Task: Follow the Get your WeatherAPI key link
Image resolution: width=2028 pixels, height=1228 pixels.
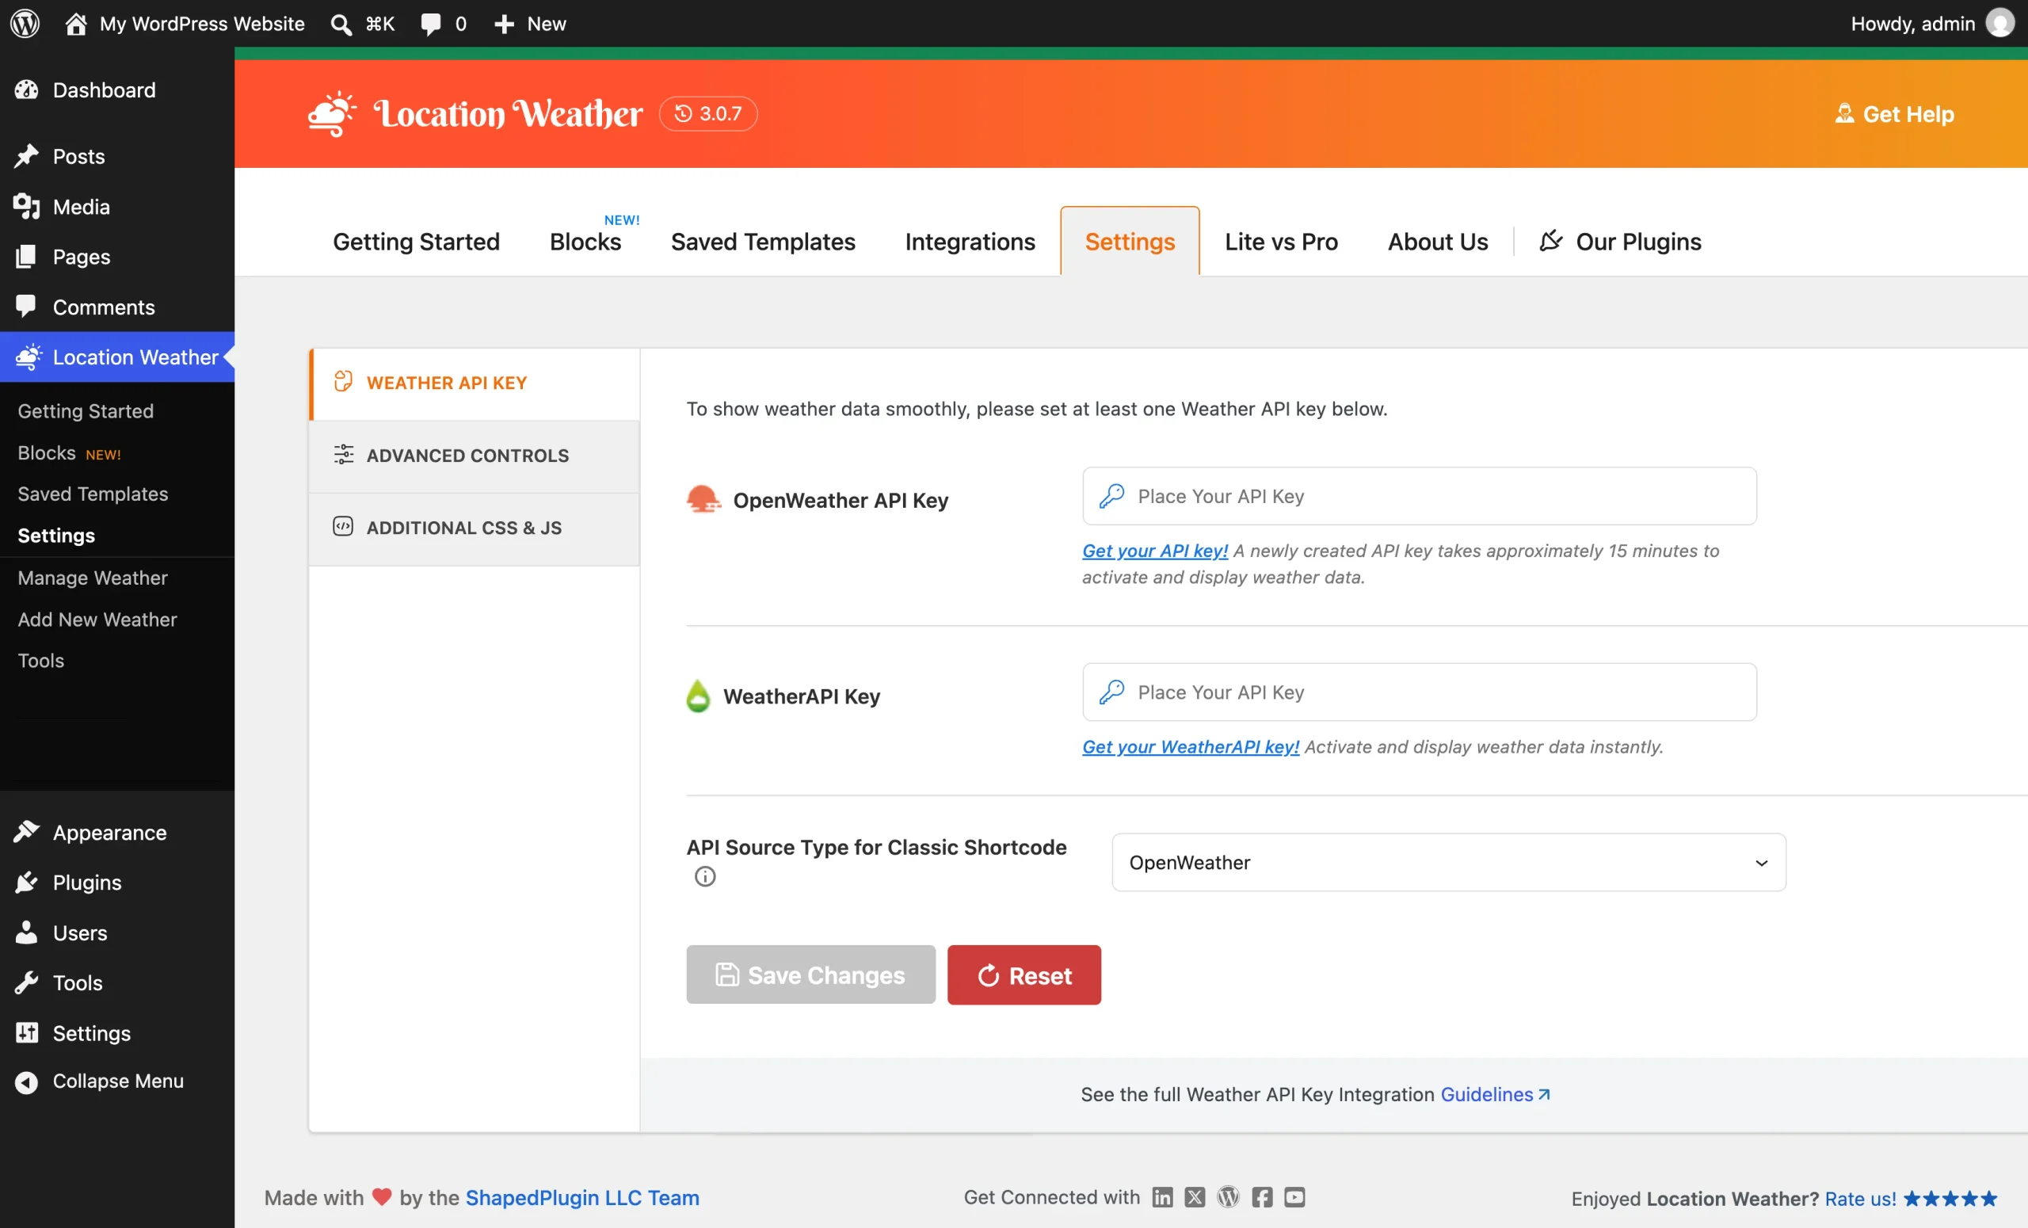Action: pyautogui.click(x=1190, y=746)
